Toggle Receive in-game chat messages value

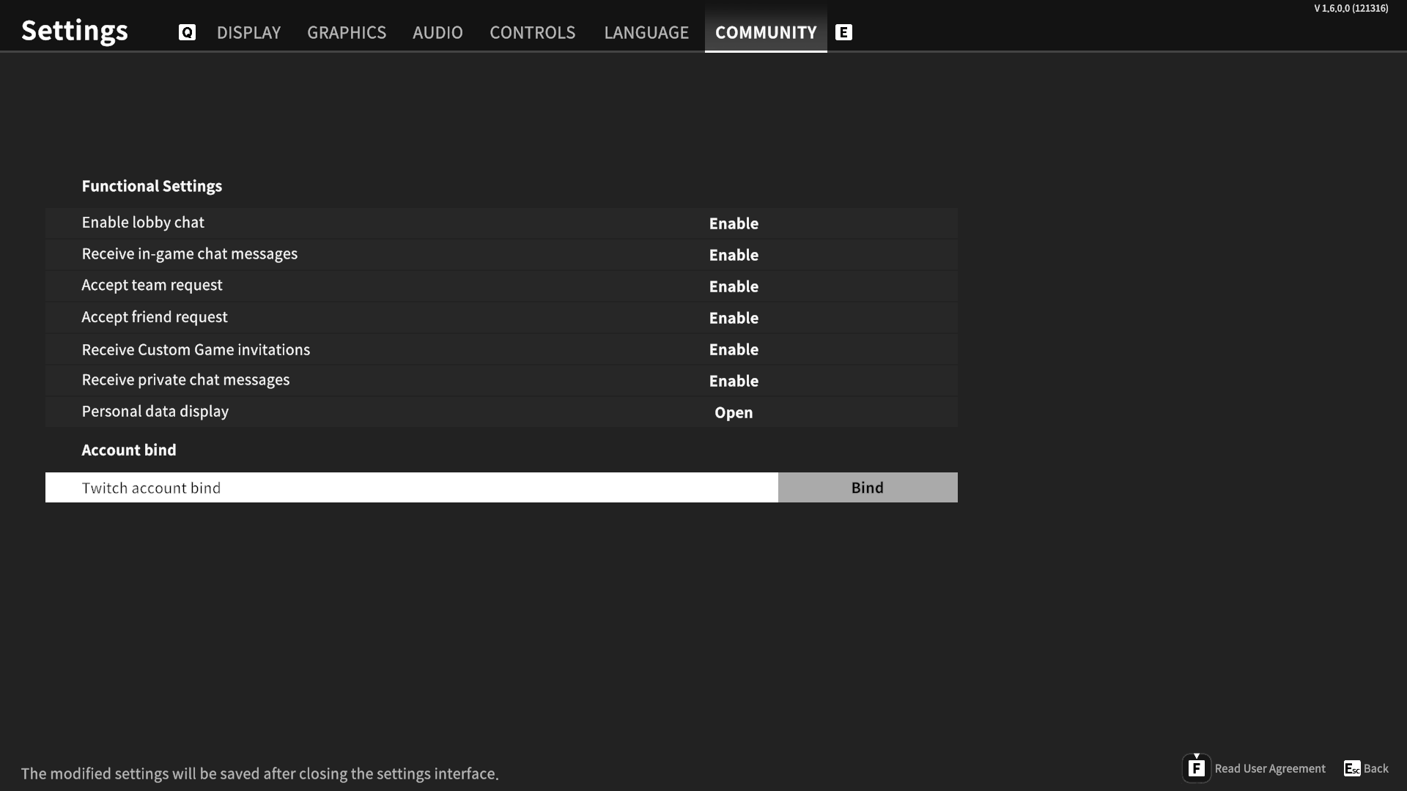734,255
